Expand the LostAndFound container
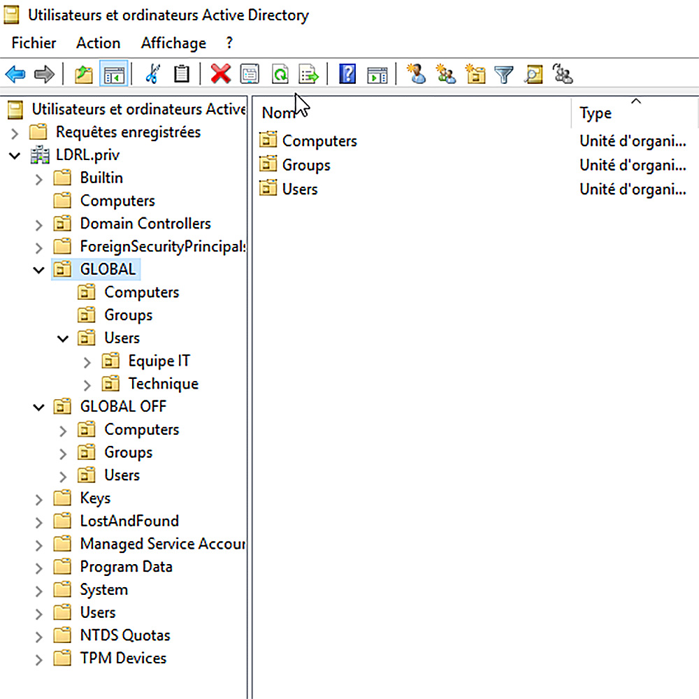The image size is (699, 699). coord(38,522)
